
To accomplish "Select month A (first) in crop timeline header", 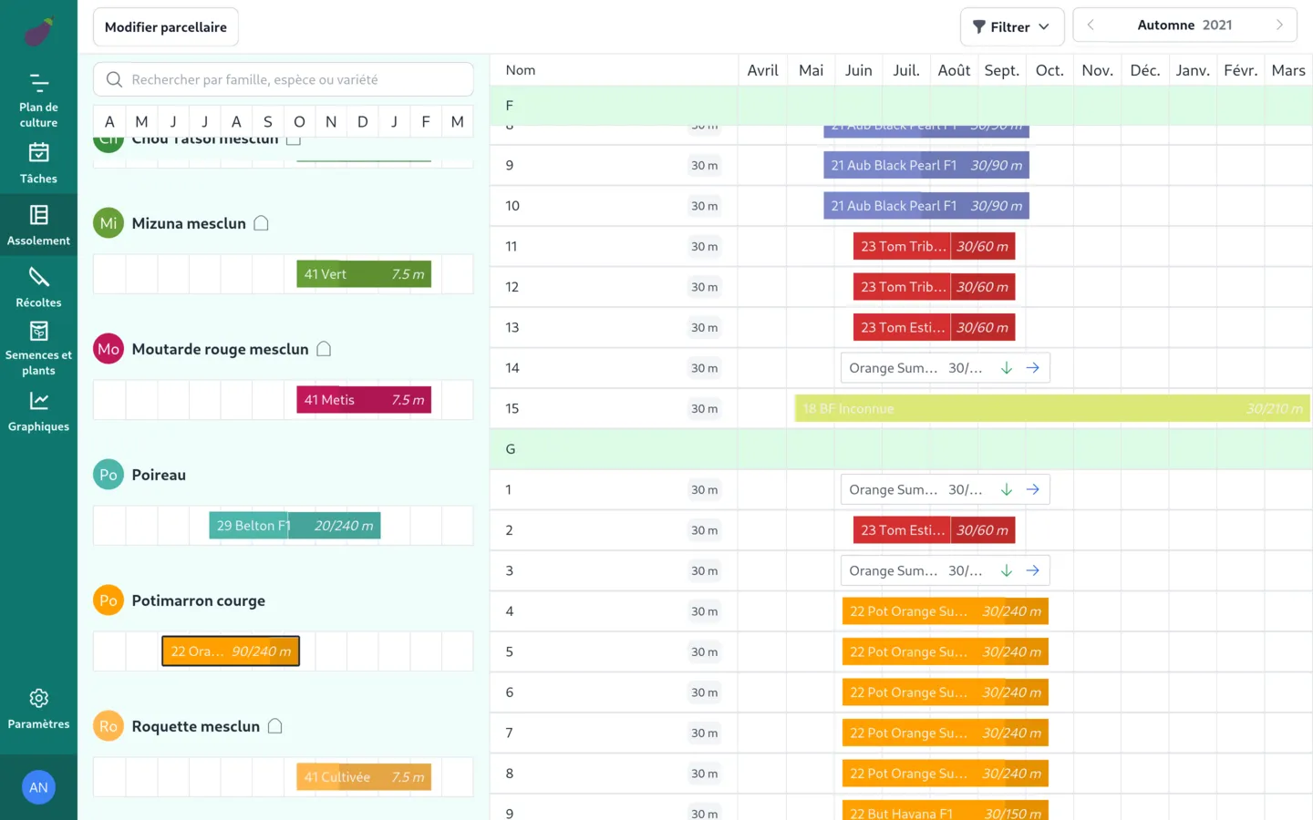I will (109, 121).
